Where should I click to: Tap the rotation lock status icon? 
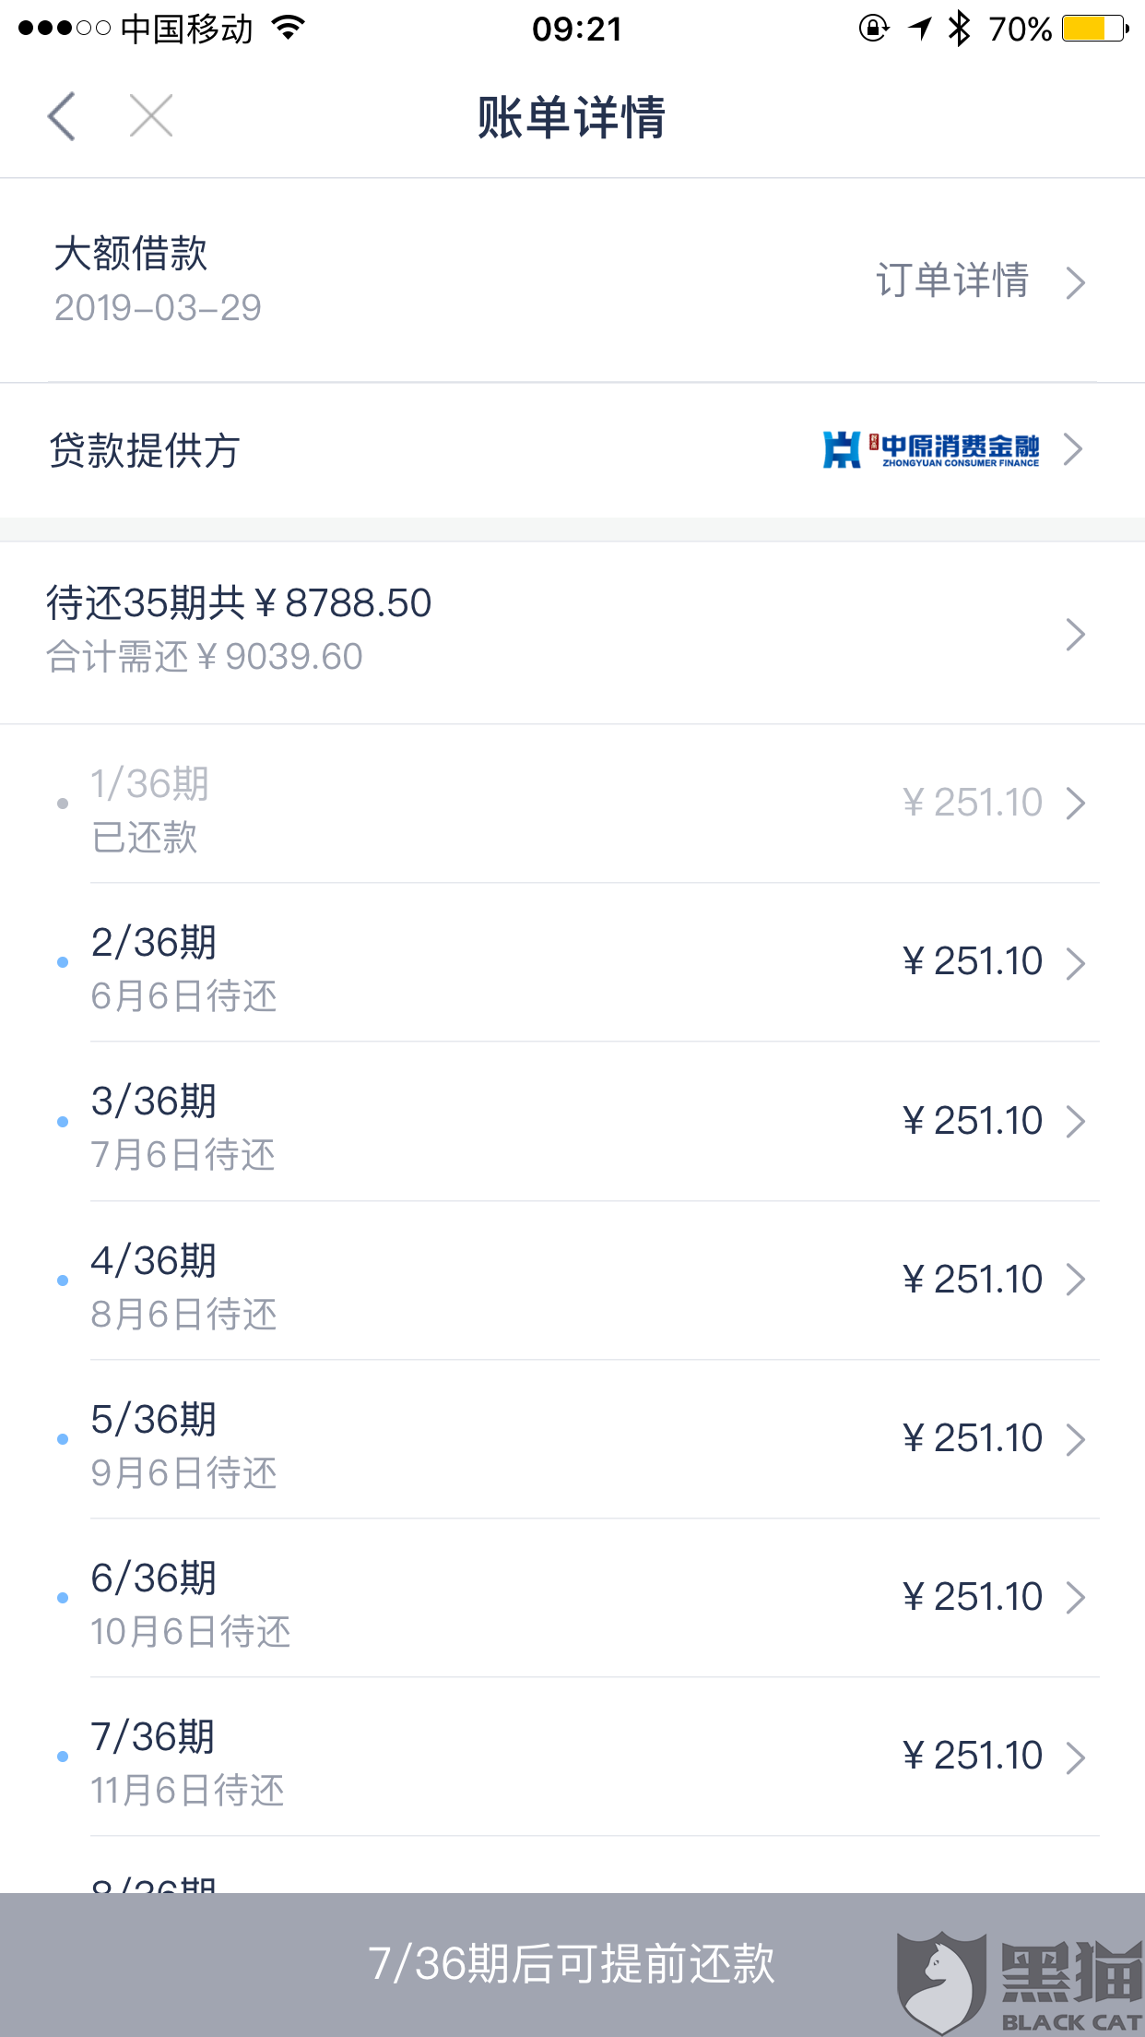coord(873,29)
